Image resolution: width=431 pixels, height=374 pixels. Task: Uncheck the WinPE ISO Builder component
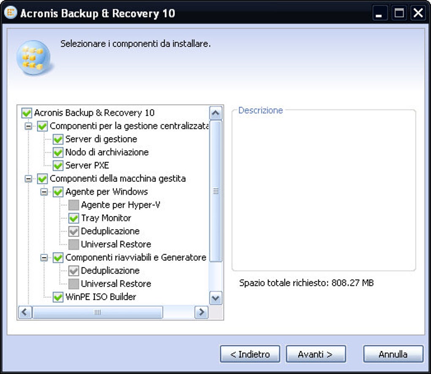coord(58,297)
